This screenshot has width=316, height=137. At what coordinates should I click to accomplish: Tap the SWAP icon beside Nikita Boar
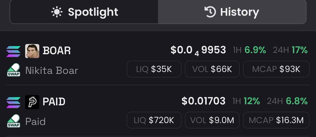tap(13, 70)
